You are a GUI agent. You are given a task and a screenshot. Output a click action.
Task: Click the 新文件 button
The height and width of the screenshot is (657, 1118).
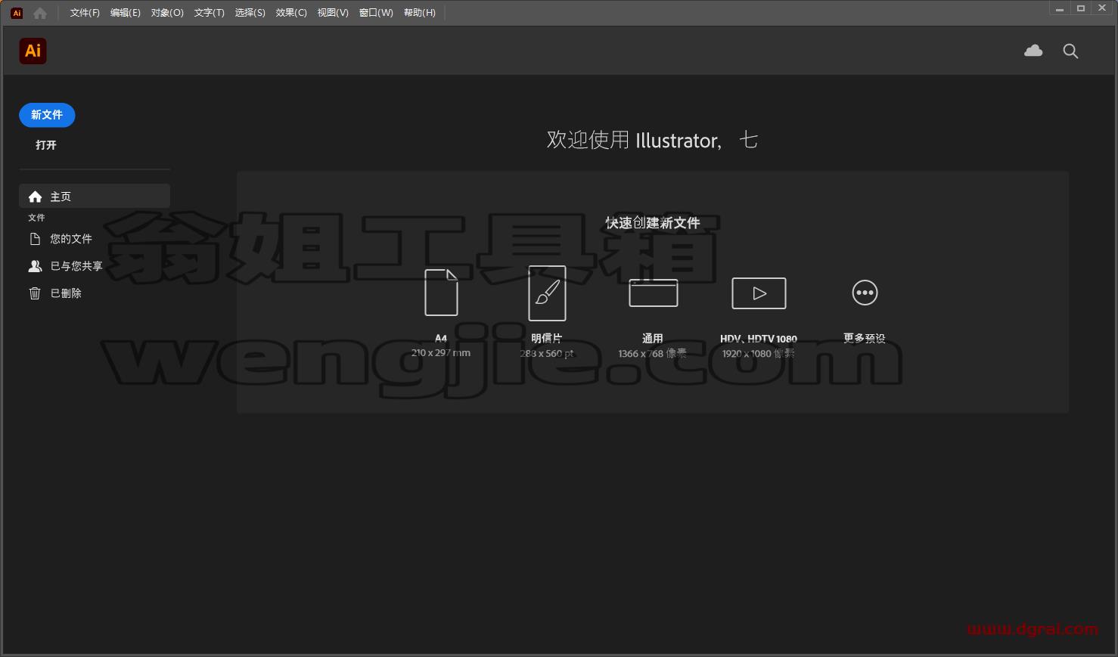[x=47, y=115]
